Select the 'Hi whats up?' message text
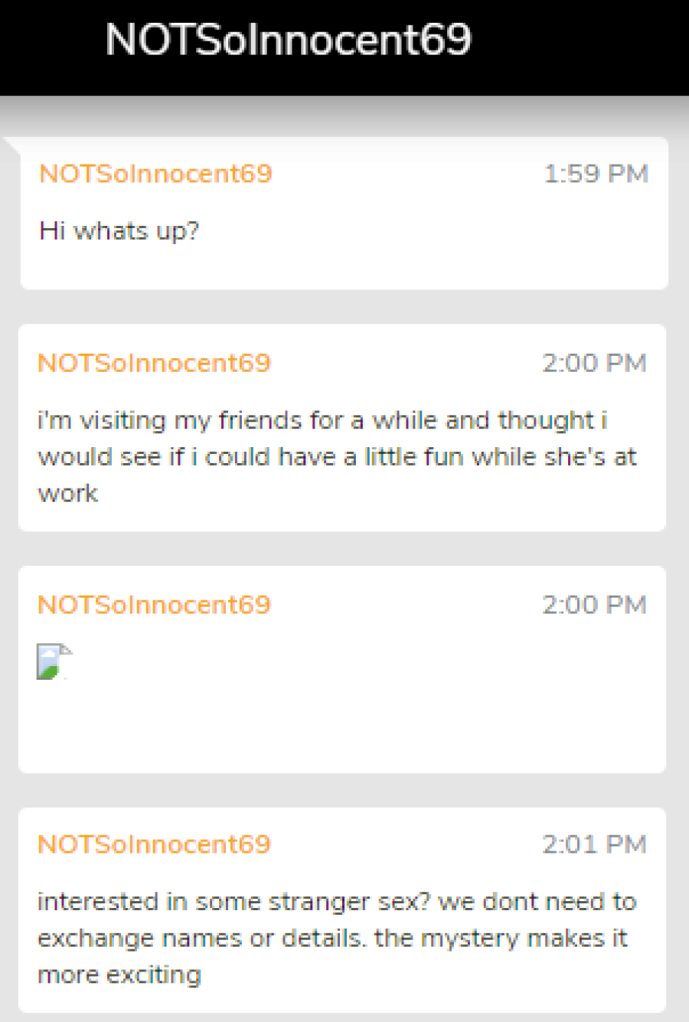 pyautogui.click(x=119, y=230)
